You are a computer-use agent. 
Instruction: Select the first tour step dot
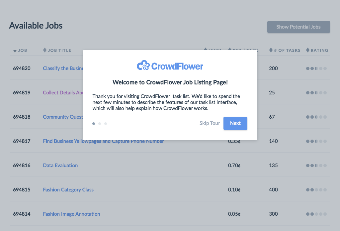[94, 124]
